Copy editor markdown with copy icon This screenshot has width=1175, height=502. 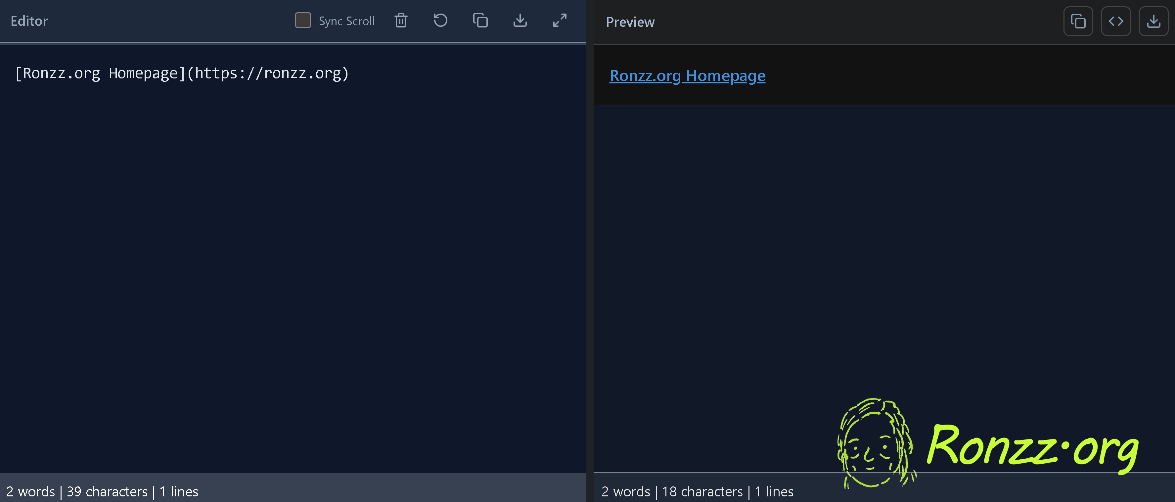pos(480,21)
